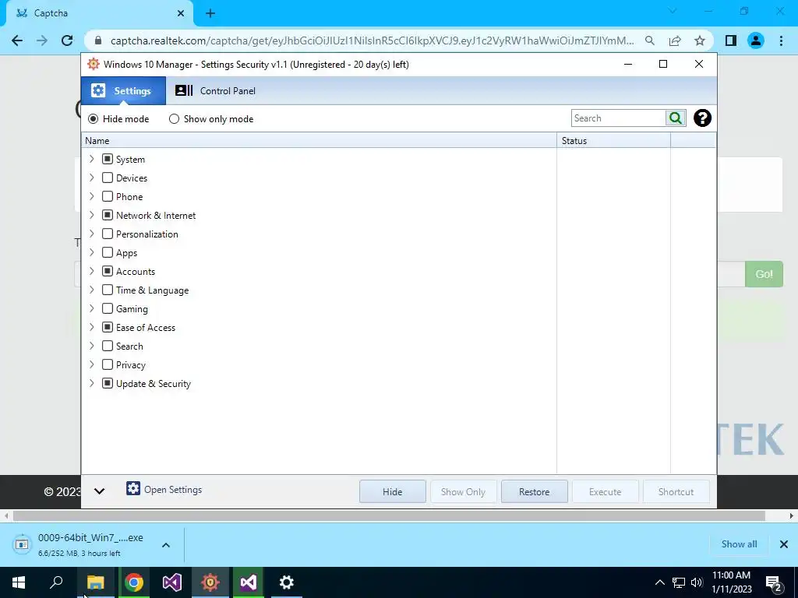Image resolution: width=798 pixels, height=598 pixels.
Task: Reload the Chrome page
Action: 67,40
